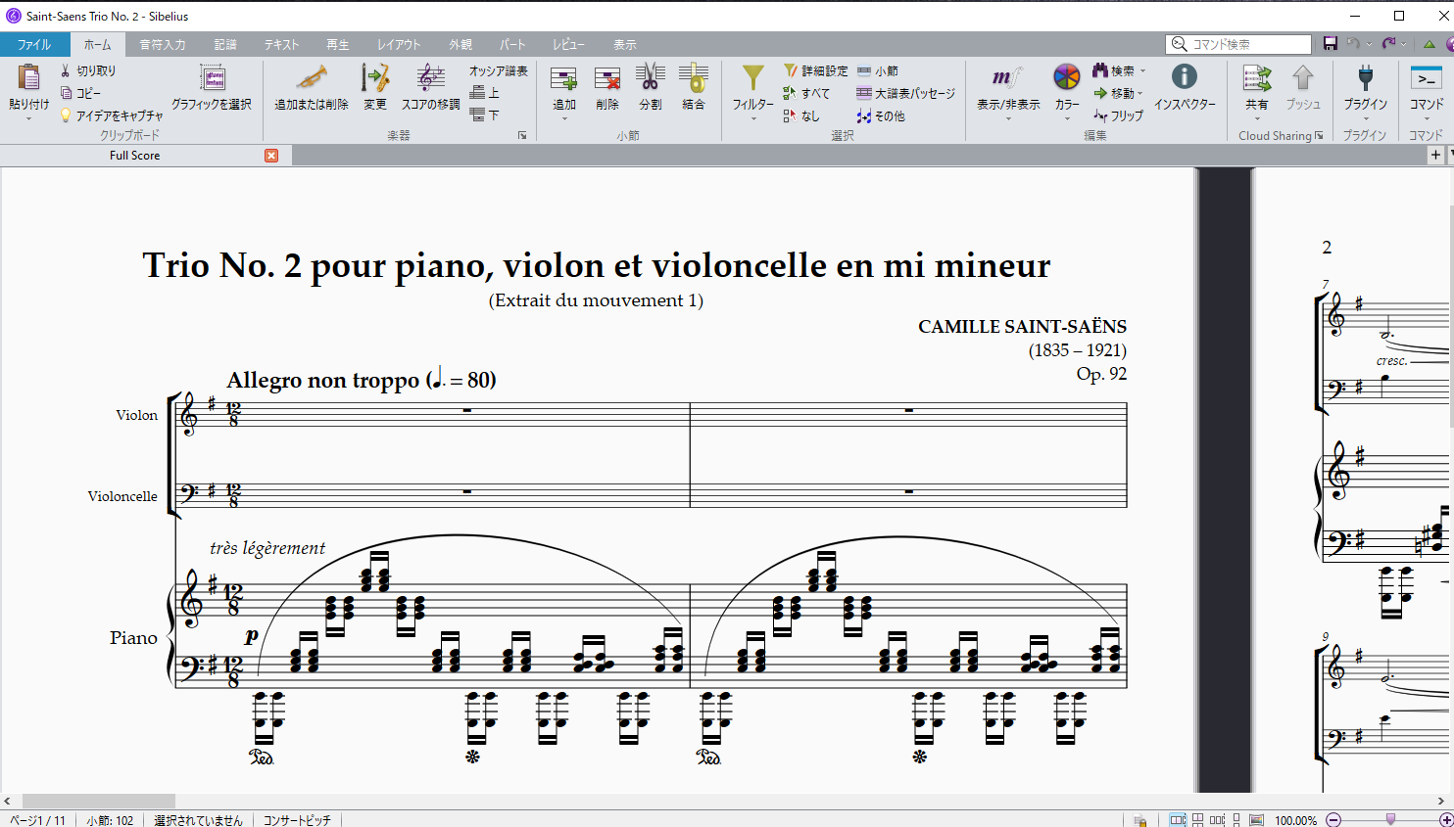The height and width of the screenshot is (827, 1454).
Task: Click その他 selection option
Action: (881, 115)
